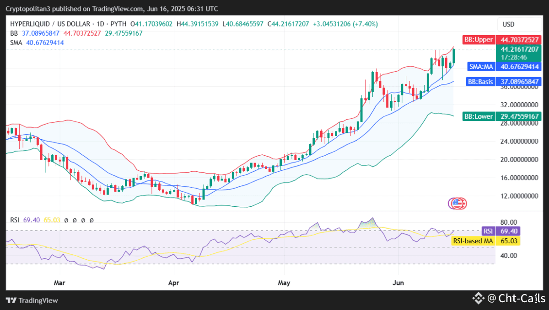Select the RSI label in the lower pane
549x310 pixels.
coord(488,231)
